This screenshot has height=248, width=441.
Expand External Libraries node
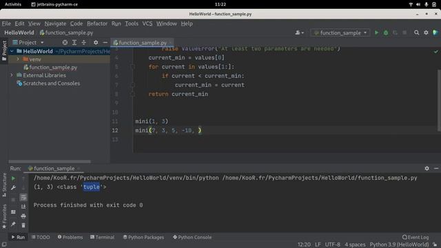12,75
